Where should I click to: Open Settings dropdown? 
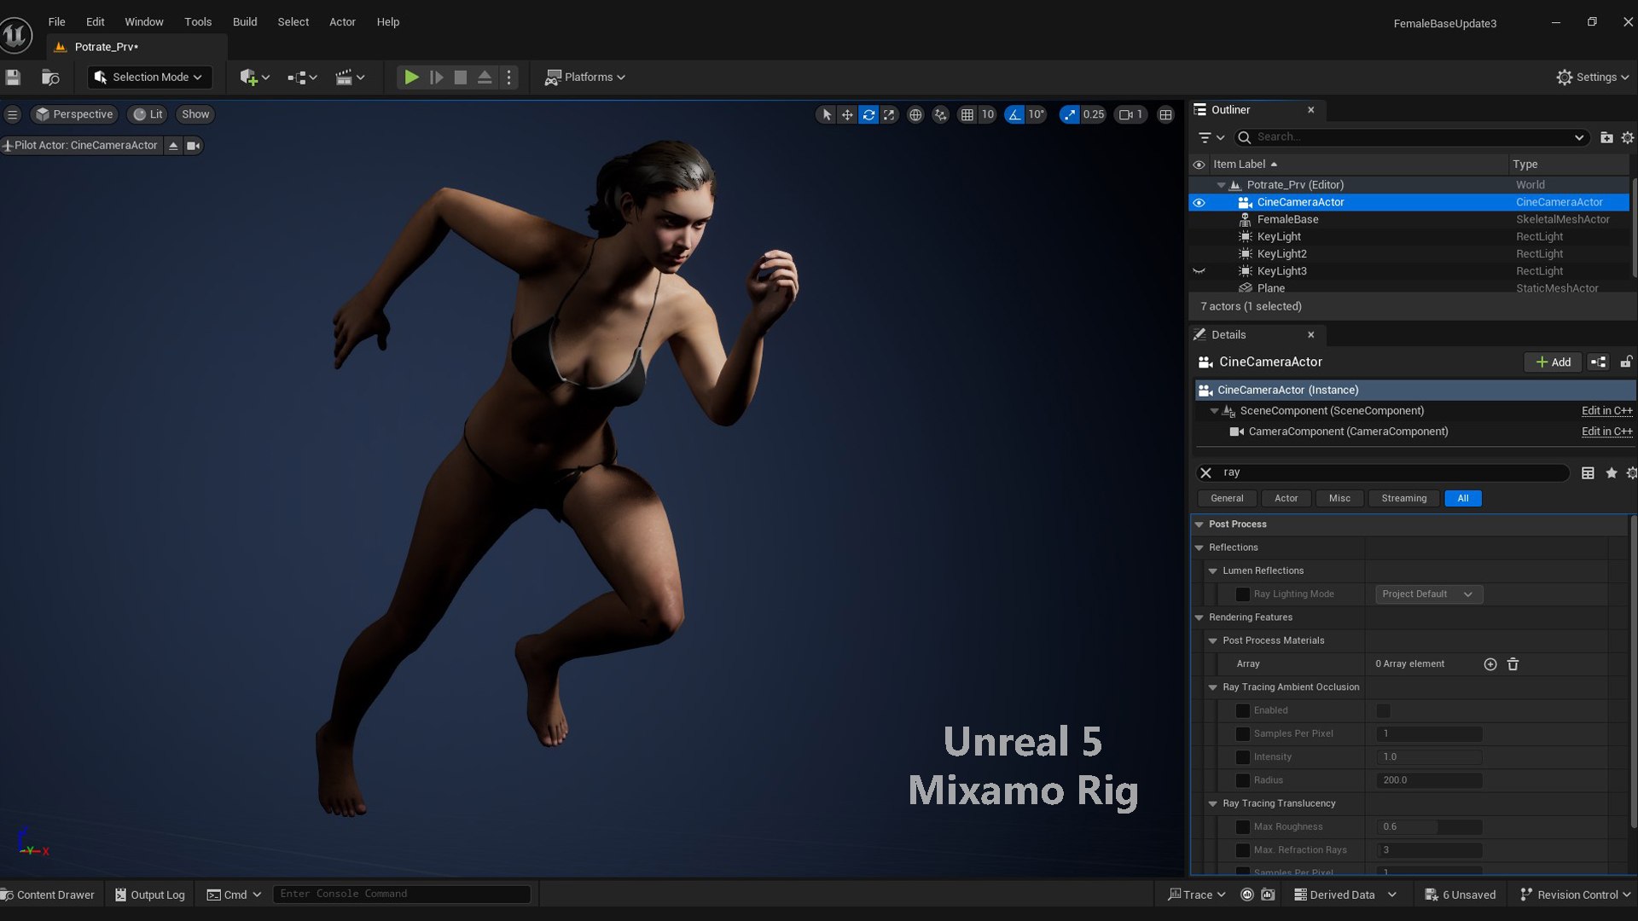tap(1592, 78)
